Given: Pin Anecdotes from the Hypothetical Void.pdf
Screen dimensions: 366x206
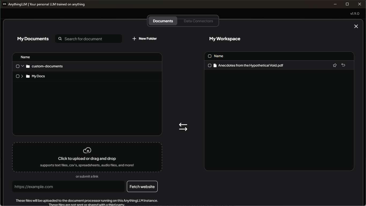Looking at the screenshot, I should coord(335,65).
